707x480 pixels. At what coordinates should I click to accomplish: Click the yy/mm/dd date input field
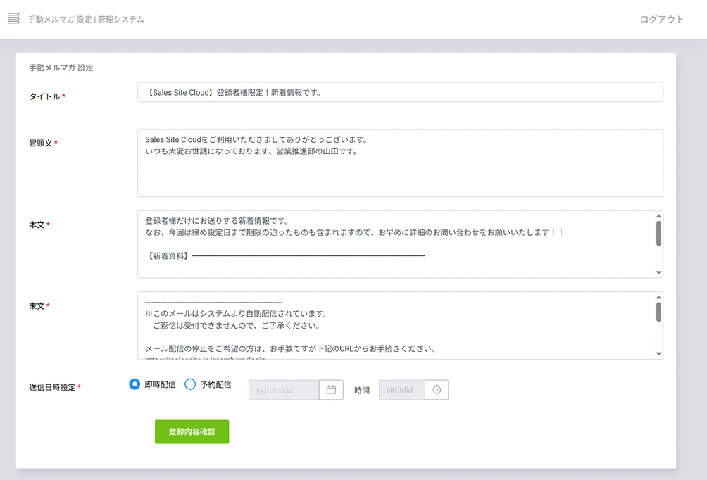coord(284,390)
